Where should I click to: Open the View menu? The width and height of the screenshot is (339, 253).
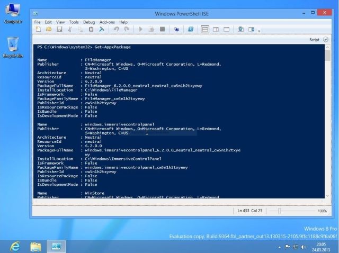coord(60,22)
